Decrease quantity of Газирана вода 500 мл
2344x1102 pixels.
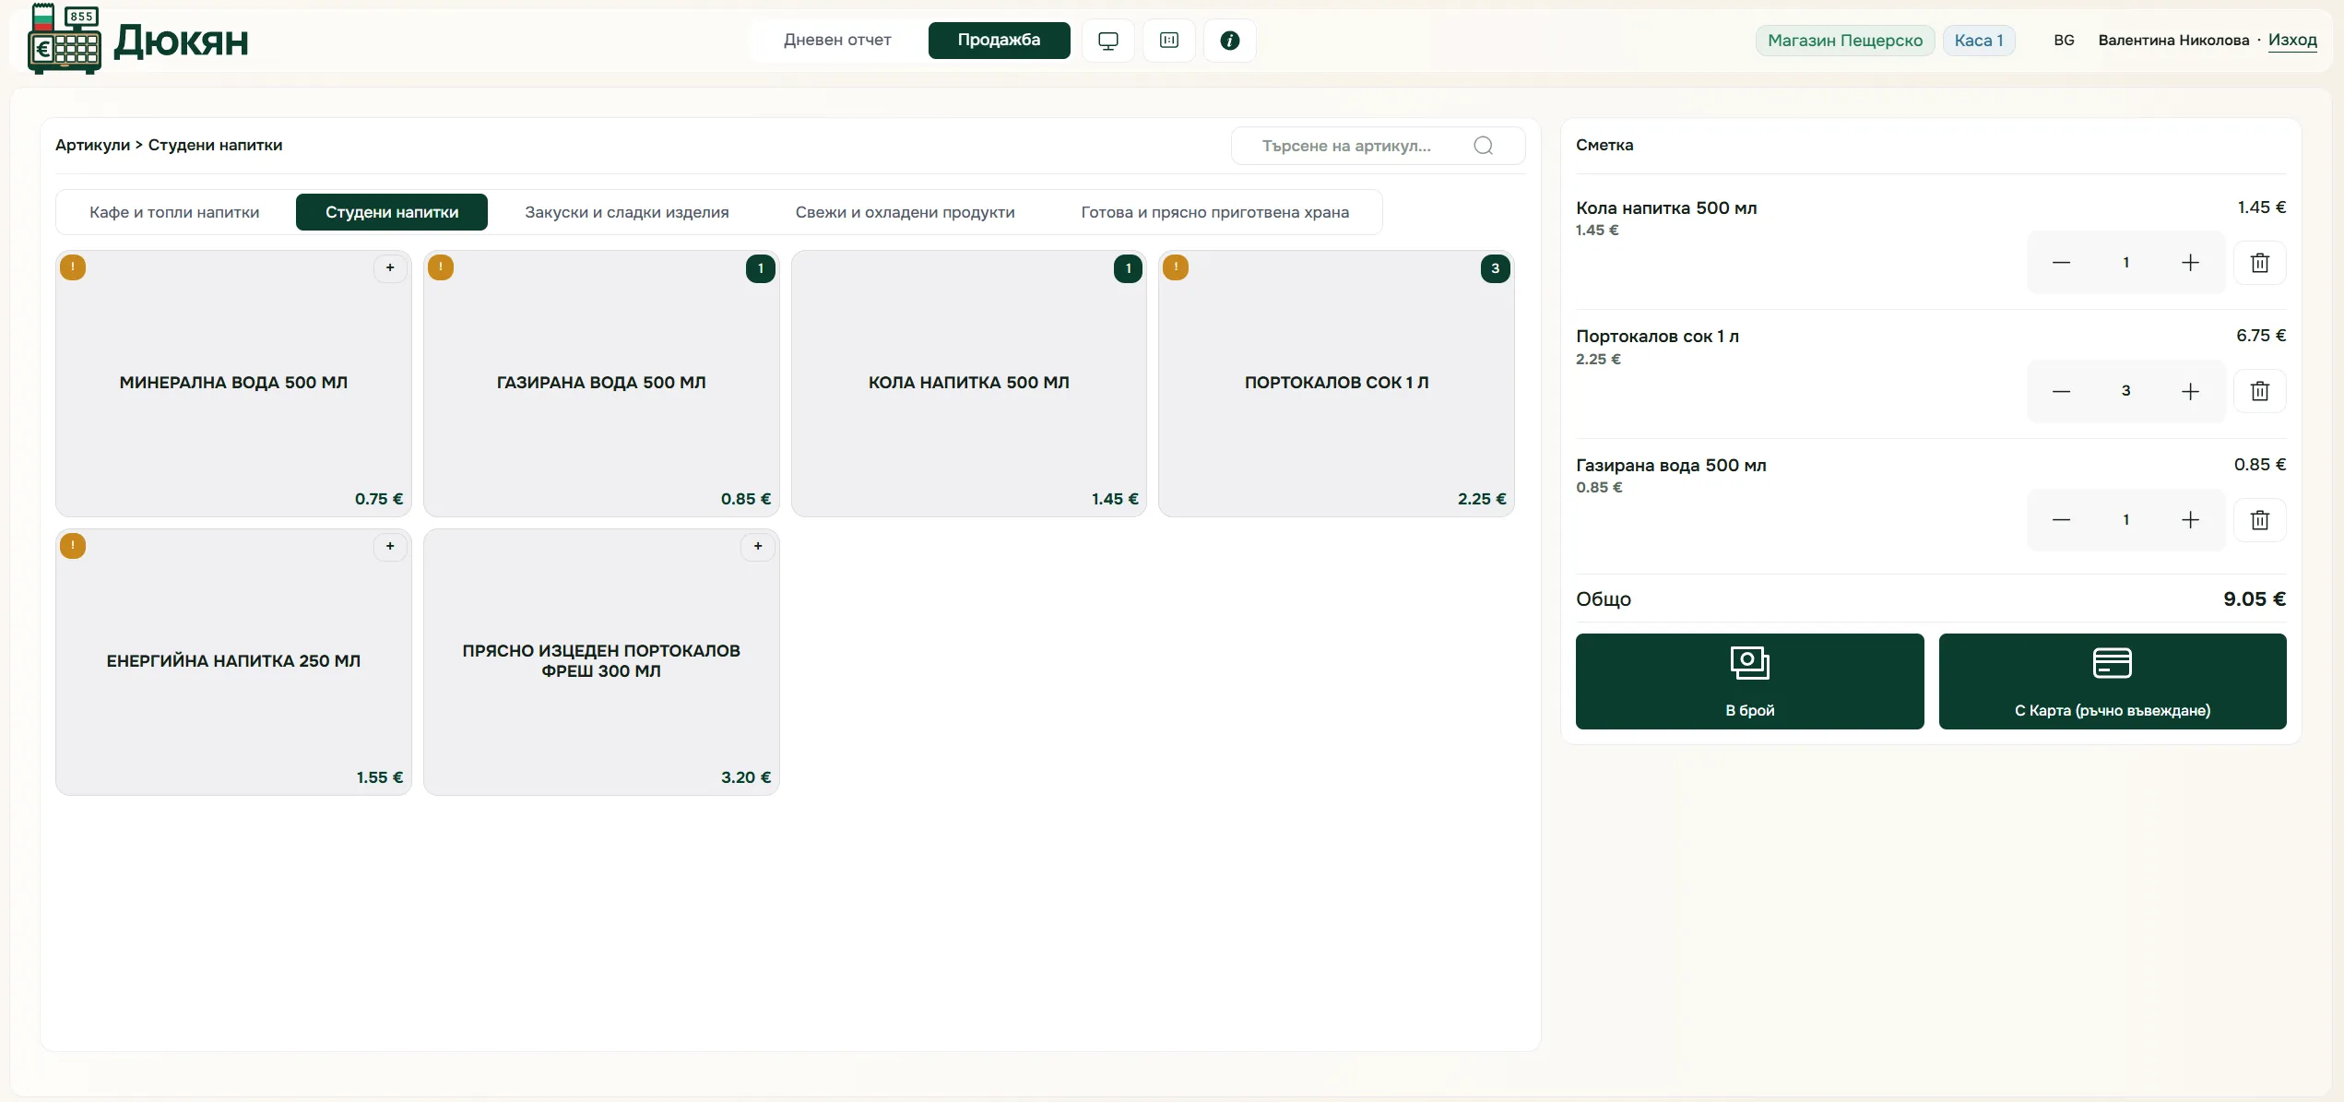[2061, 520]
